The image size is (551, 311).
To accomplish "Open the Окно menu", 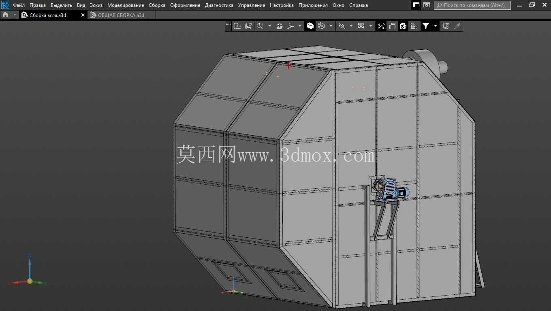I will 338,5.
